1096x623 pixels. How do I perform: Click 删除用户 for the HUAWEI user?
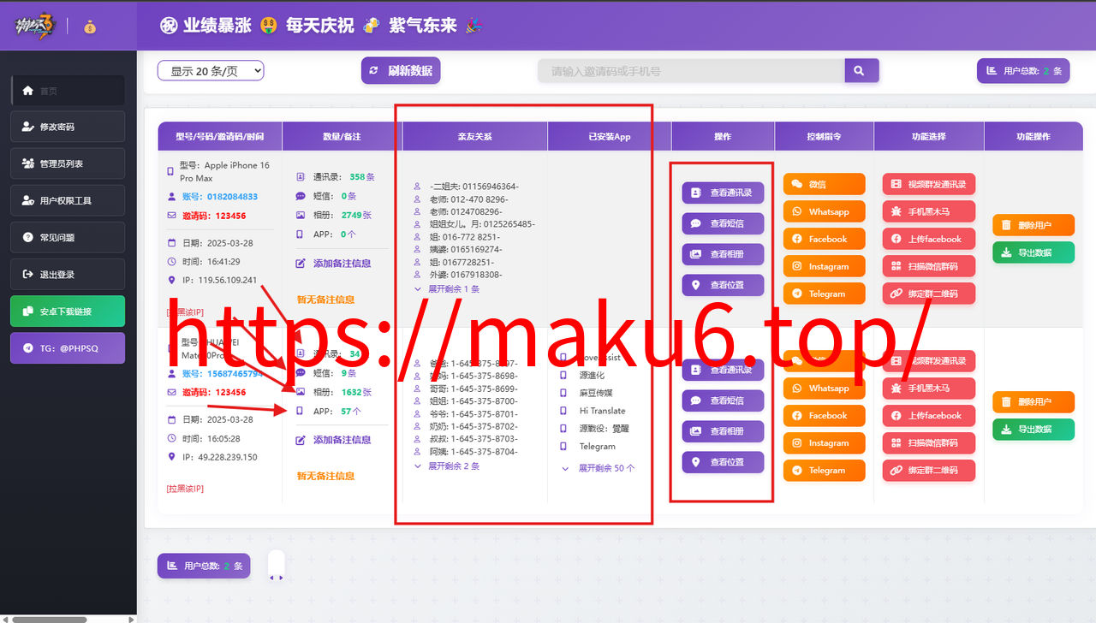tap(1033, 402)
